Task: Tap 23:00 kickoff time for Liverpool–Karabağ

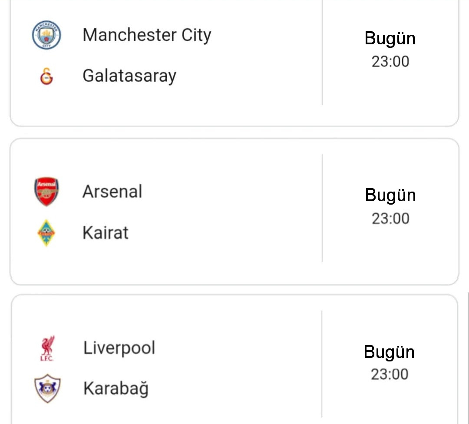Action: 390,374
